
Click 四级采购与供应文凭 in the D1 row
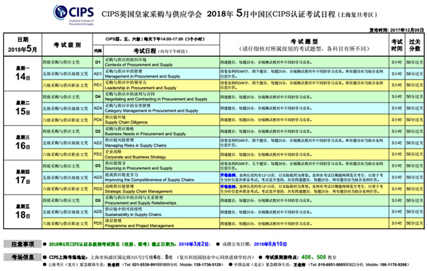[x=61, y=62]
